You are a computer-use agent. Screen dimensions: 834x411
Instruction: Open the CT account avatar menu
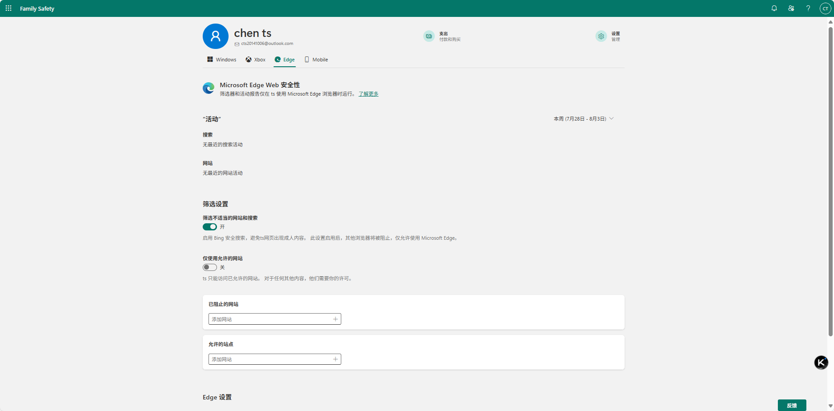point(825,8)
